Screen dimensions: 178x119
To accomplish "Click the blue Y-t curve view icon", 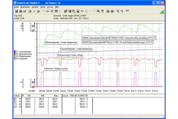I will click(x=48, y=11).
